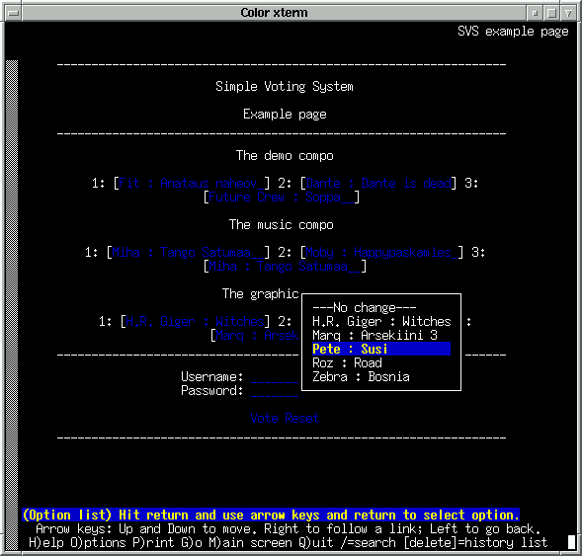582x556 pixels.
Task: Click 'M)ain screen' in bottom command line
Action: coord(250,543)
